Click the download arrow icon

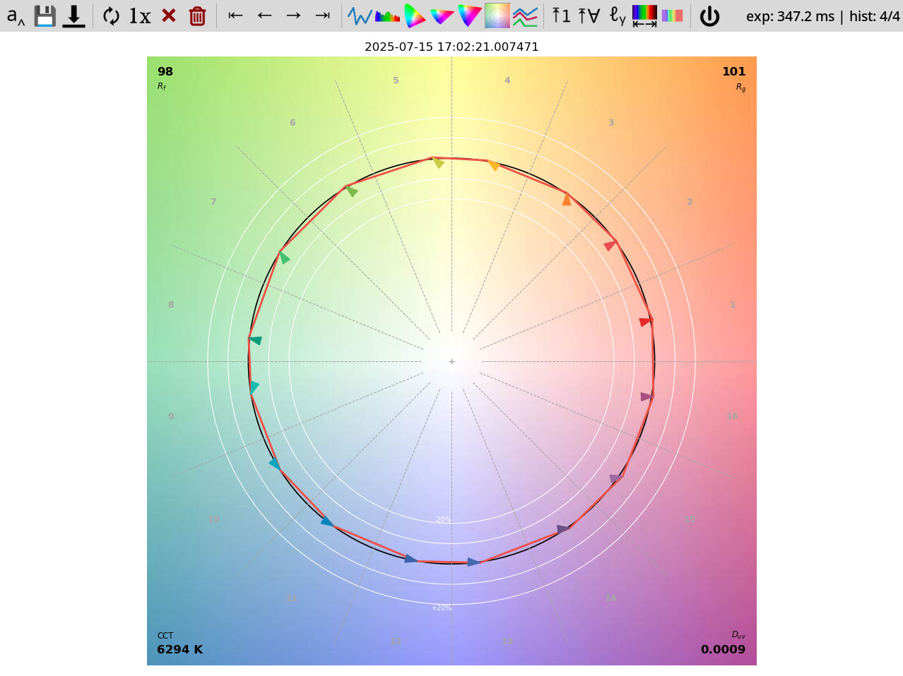[x=73, y=16]
